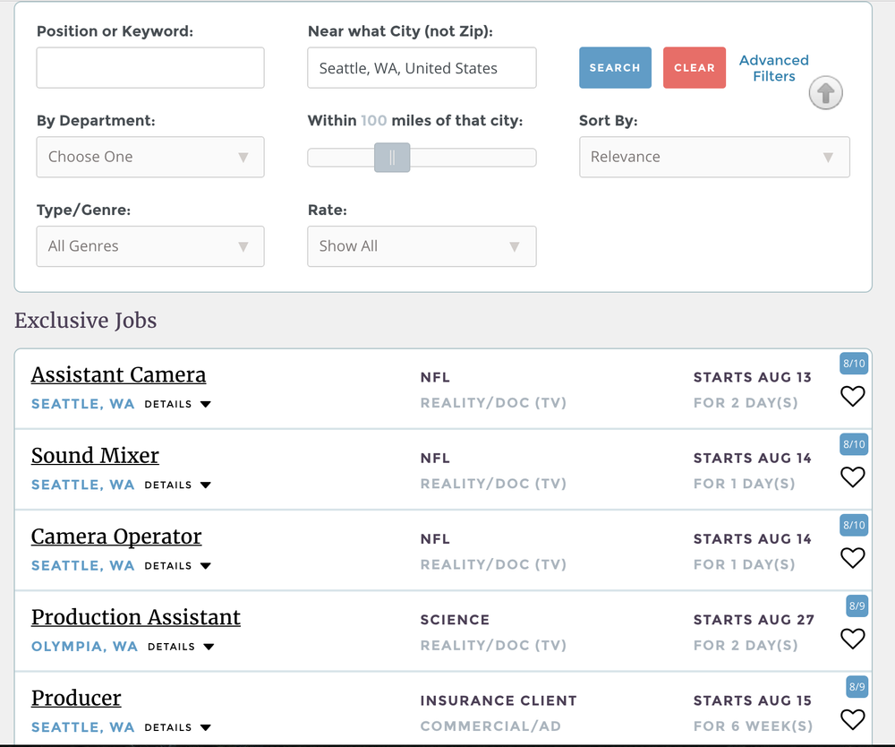Open the Advanced Filters link
The image size is (895, 747).
coord(773,68)
